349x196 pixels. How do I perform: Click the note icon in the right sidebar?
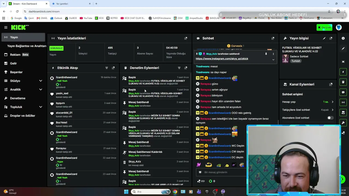(343, 82)
